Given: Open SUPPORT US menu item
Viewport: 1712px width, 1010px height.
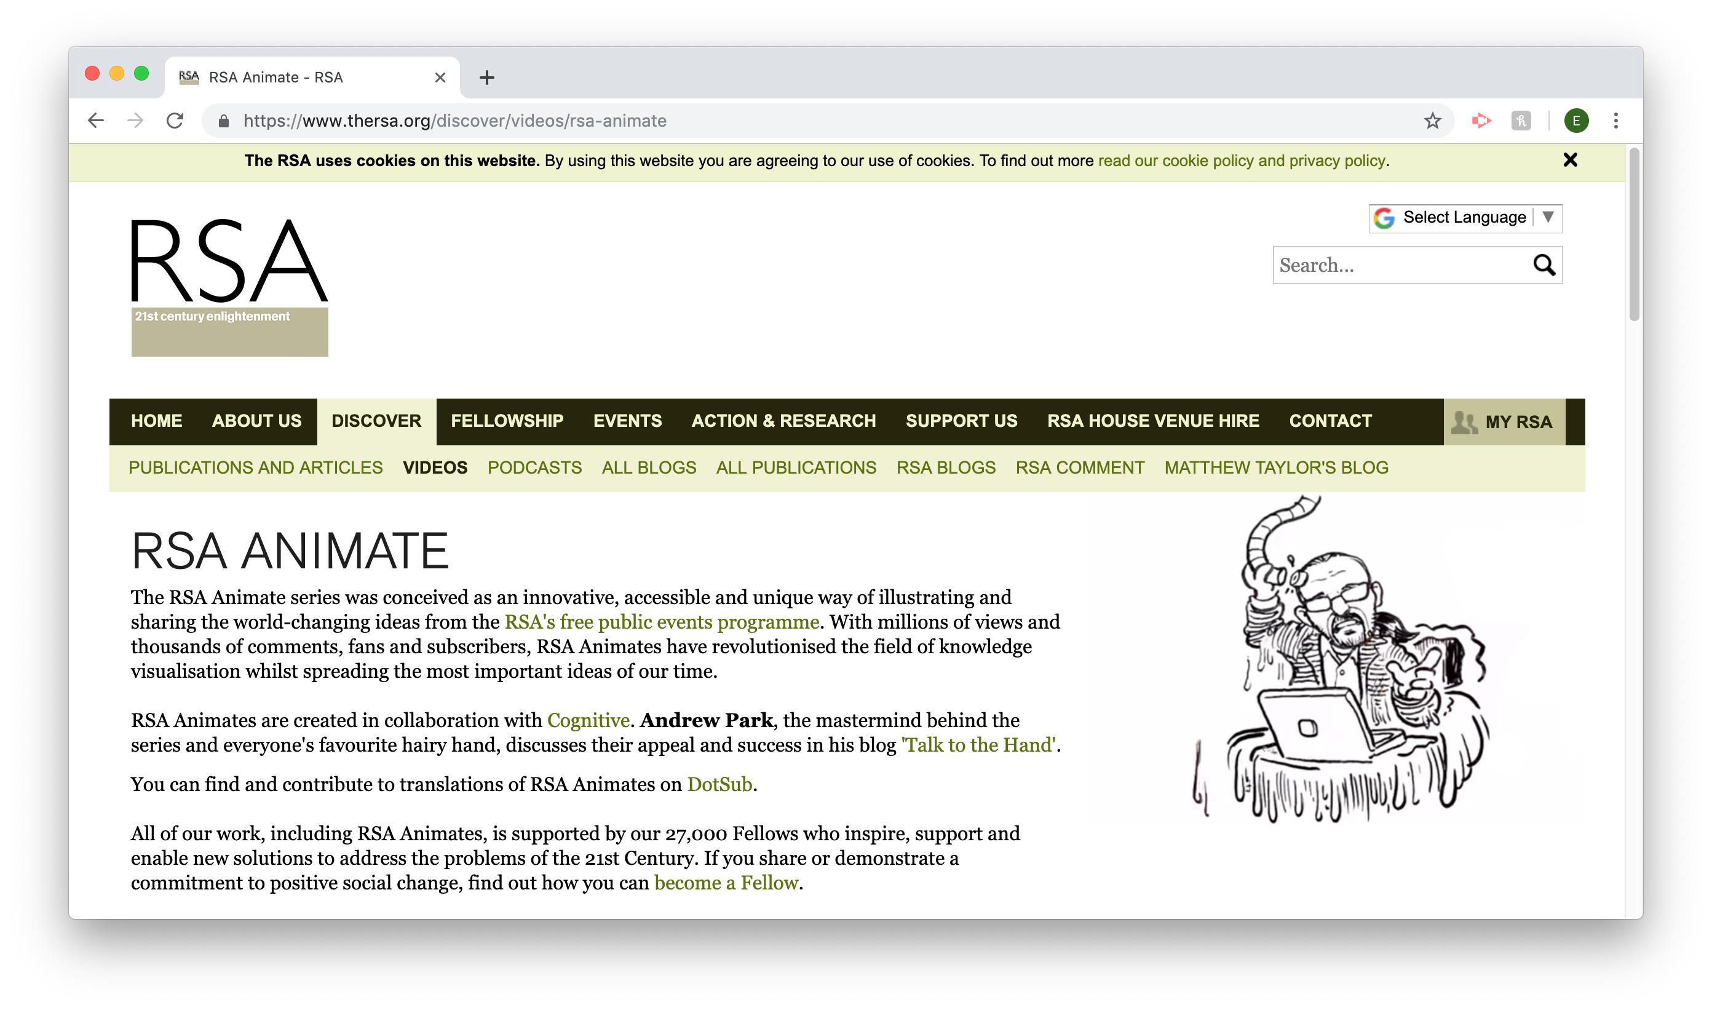Looking at the screenshot, I should [961, 421].
